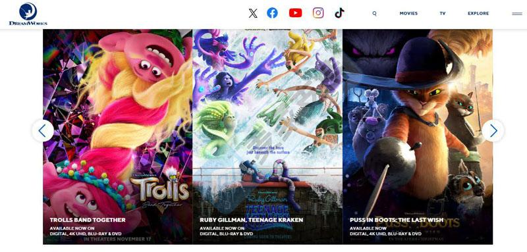Visit the X (Twitter) social page
The height and width of the screenshot is (252, 527).
tap(253, 13)
